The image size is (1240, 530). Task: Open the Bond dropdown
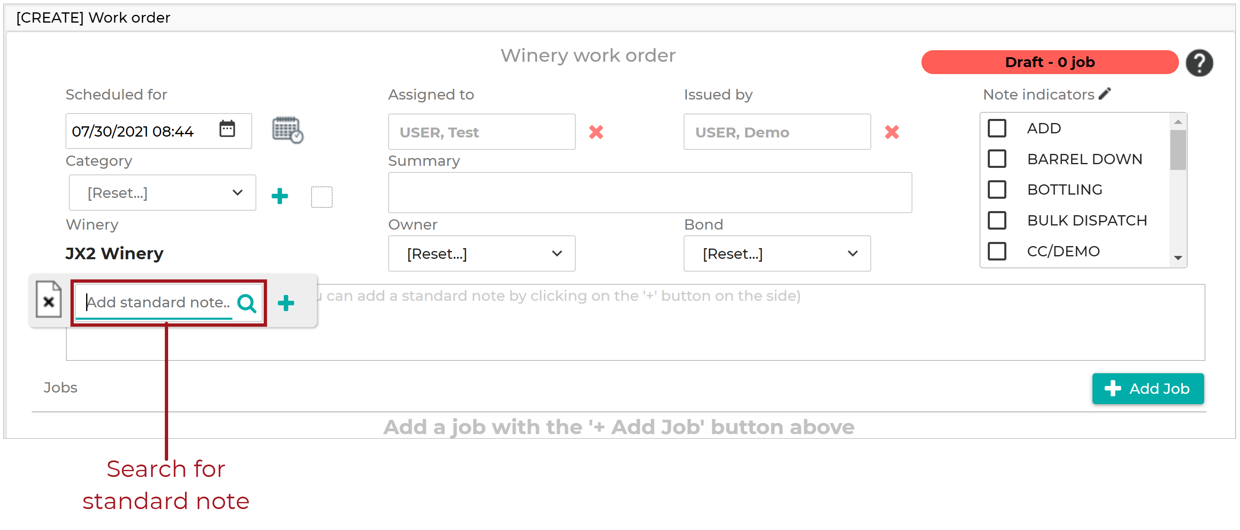pos(777,253)
